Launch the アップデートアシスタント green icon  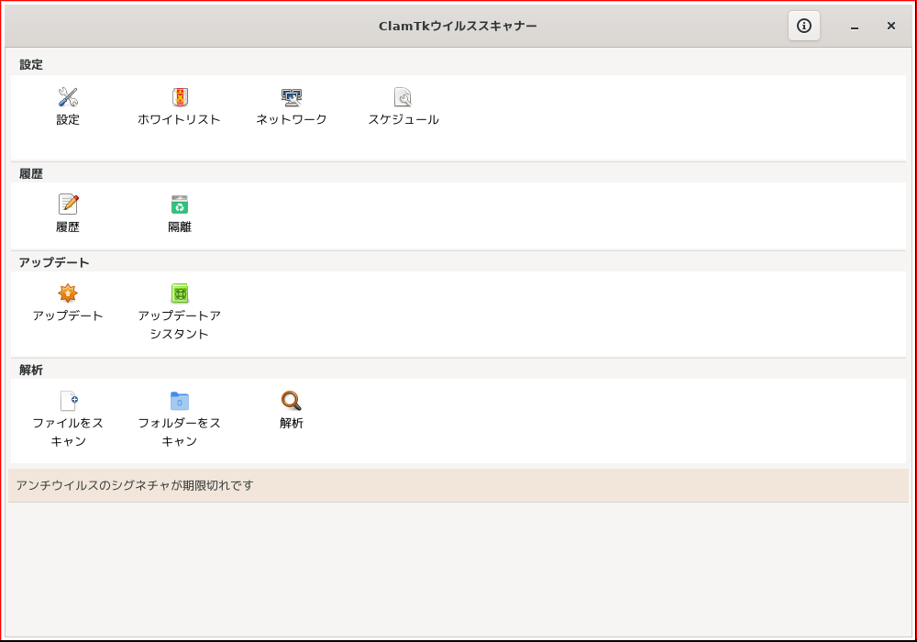click(180, 293)
